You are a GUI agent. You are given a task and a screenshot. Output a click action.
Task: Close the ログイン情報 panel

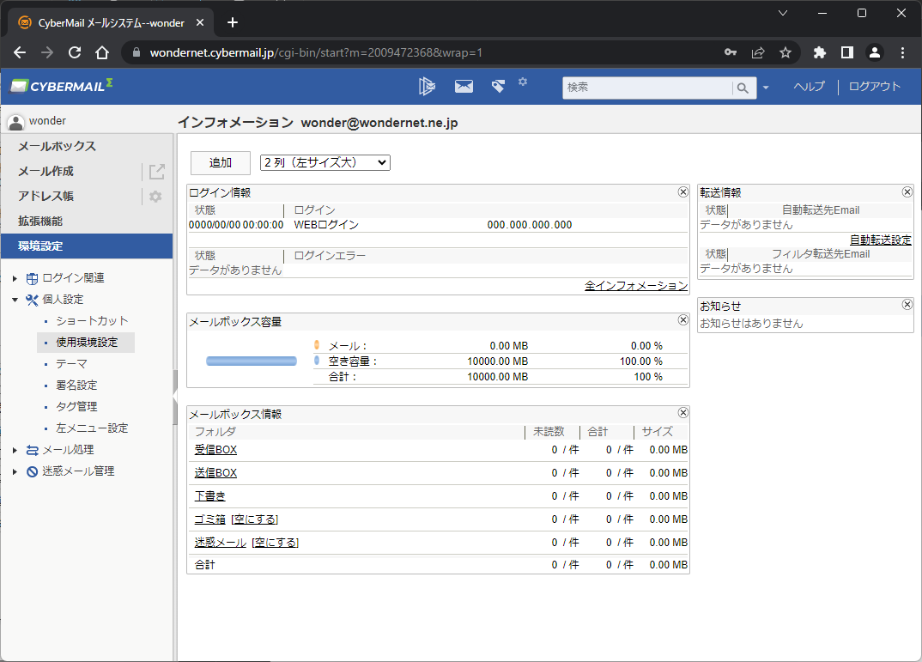[x=682, y=191]
